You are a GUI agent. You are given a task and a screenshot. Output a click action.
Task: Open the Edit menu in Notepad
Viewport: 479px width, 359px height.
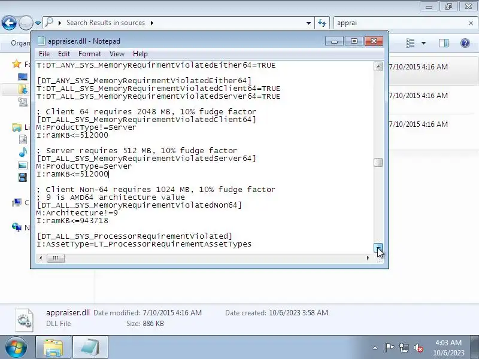click(x=64, y=54)
